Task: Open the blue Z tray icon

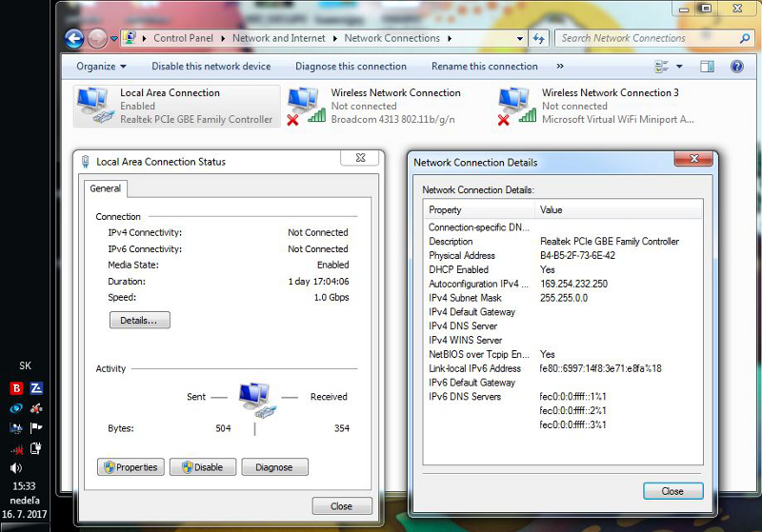Action: click(x=36, y=388)
